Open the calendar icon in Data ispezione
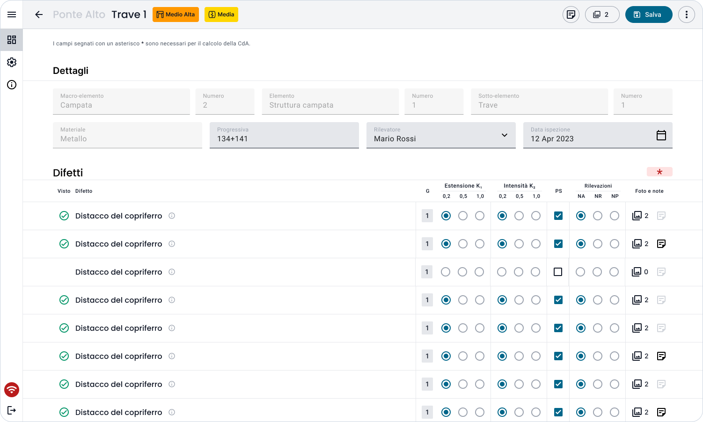The height and width of the screenshot is (422, 703). click(x=661, y=135)
